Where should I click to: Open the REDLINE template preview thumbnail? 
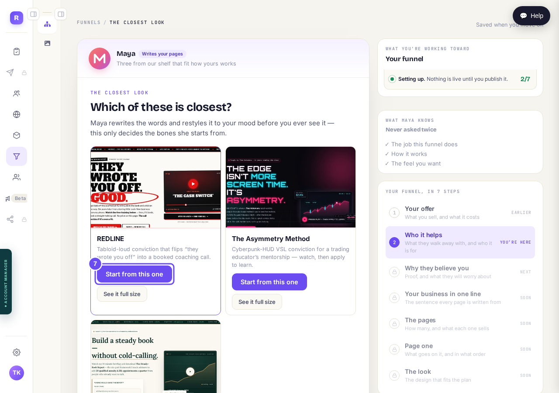(155, 187)
